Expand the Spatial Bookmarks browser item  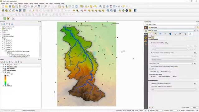[1, 27]
